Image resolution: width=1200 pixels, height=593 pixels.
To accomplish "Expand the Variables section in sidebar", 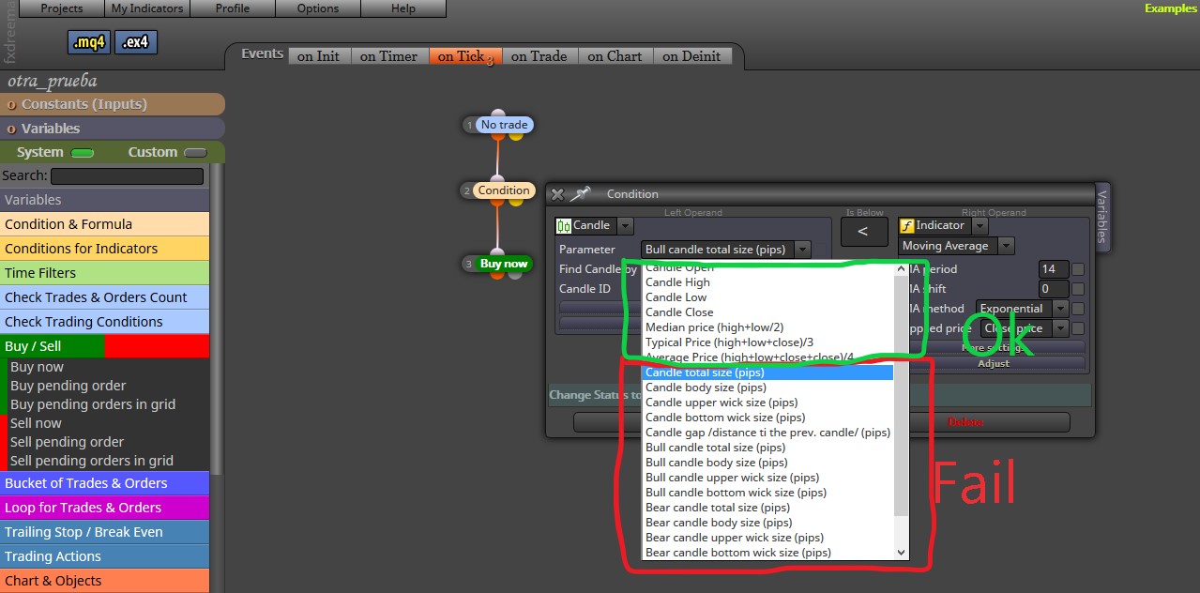I will (x=113, y=129).
